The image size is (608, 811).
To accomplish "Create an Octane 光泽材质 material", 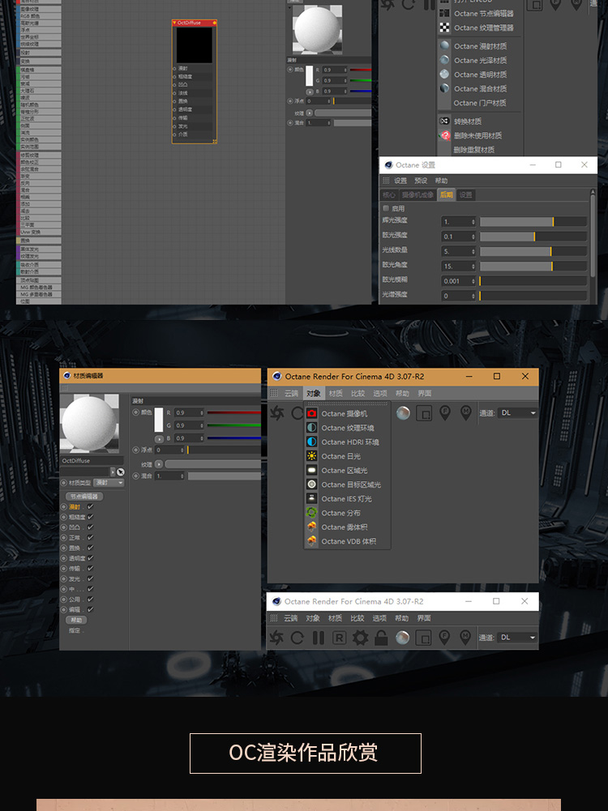I will (x=480, y=61).
